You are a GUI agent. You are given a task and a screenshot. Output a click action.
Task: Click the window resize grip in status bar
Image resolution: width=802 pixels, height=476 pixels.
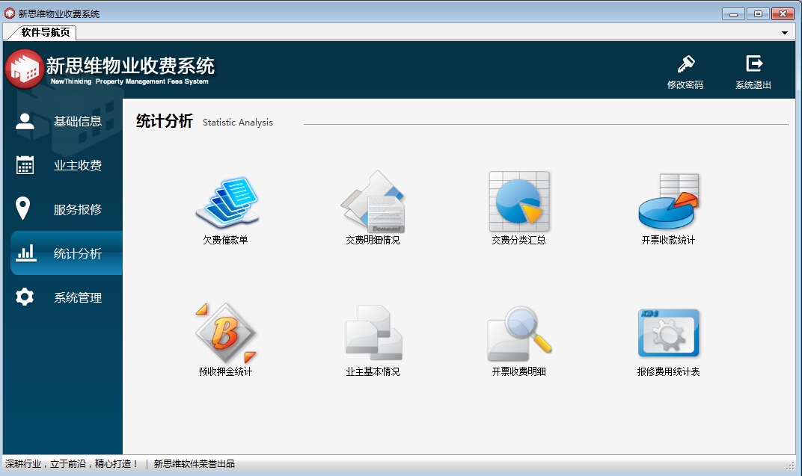[x=790, y=465]
